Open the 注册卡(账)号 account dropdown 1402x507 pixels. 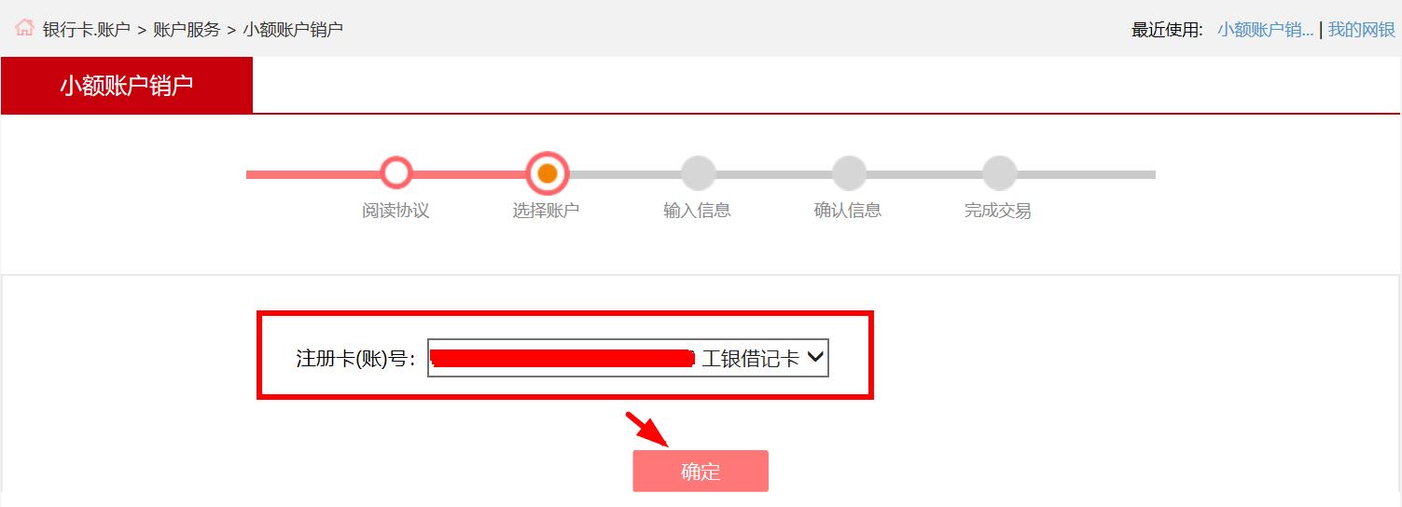pyautogui.click(x=628, y=358)
